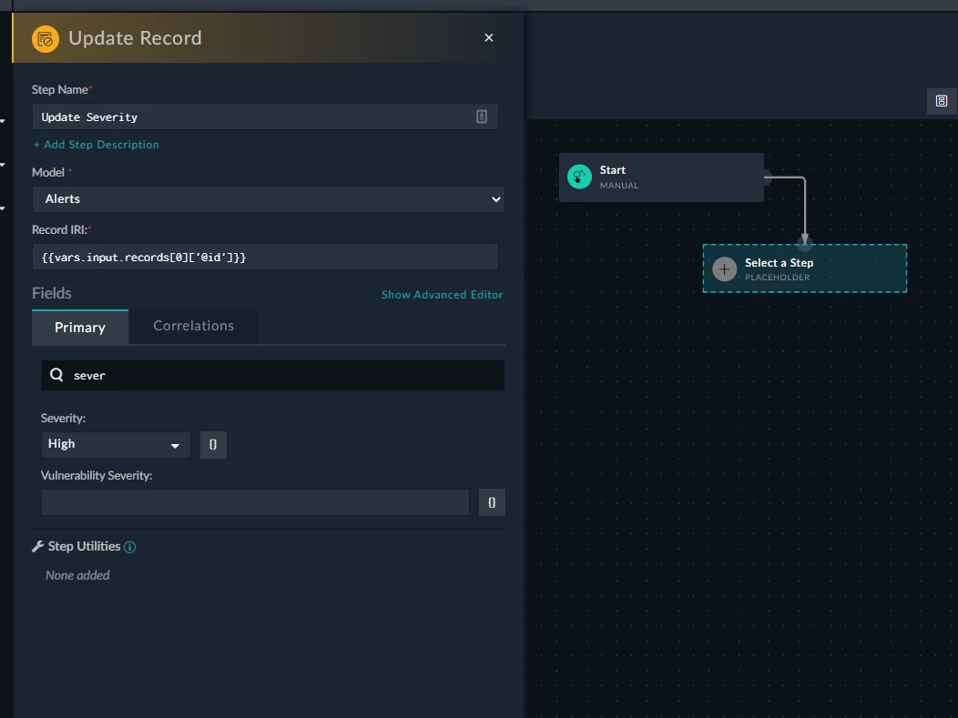
Task: Open dynamic values for Vulnerability Severity
Action: click(492, 502)
